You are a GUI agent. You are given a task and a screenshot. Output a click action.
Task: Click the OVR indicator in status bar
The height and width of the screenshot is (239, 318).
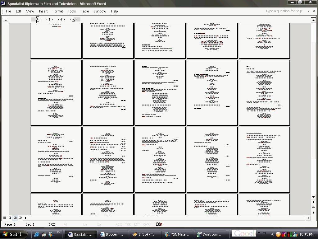[x=147, y=224]
